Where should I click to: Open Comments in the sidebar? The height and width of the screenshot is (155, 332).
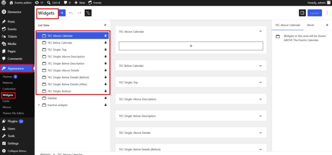(15, 59)
